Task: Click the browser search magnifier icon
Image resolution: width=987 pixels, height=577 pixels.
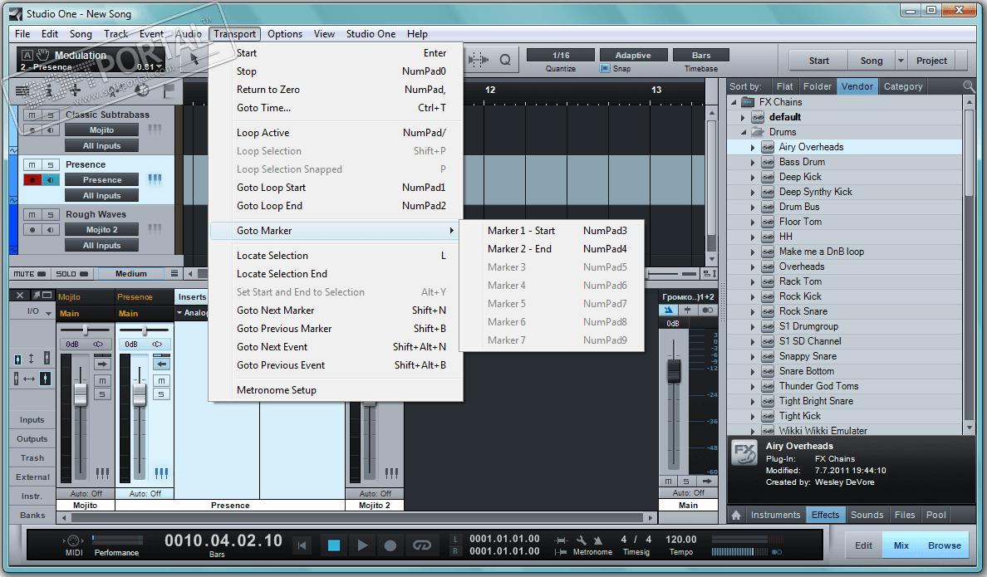Action: coord(968,86)
